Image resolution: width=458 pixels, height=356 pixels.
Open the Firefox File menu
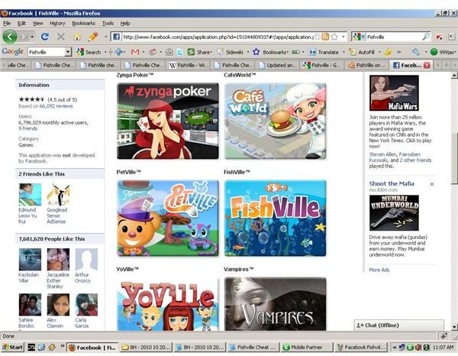[7, 24]
